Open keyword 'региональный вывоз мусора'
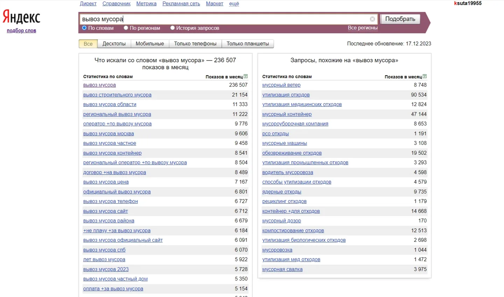The height and width of the screenshot is (297, 504). point(117,114)
